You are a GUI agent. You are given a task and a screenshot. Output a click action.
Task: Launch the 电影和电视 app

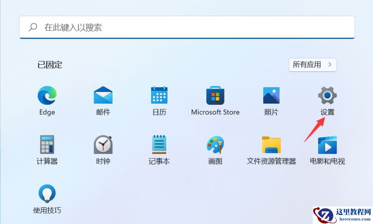tap(327, 145)
